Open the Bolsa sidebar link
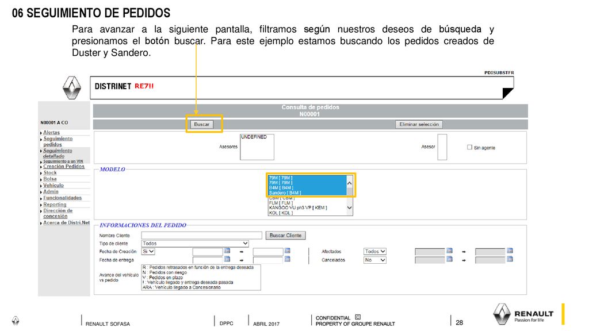The image size is (589, 331). pyautogui.click(x=50, y=179)
